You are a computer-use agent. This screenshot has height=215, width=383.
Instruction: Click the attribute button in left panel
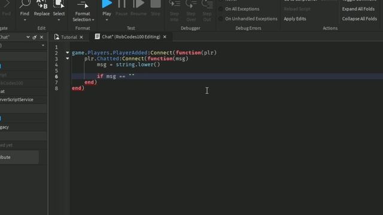(19, 157)
